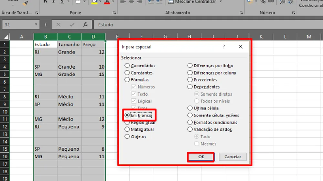
Task: Select Diferenças por coluna option
Action: 212,73
